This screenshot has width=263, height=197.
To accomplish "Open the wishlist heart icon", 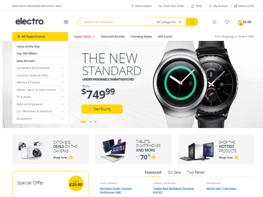I will tap(227, 22).
